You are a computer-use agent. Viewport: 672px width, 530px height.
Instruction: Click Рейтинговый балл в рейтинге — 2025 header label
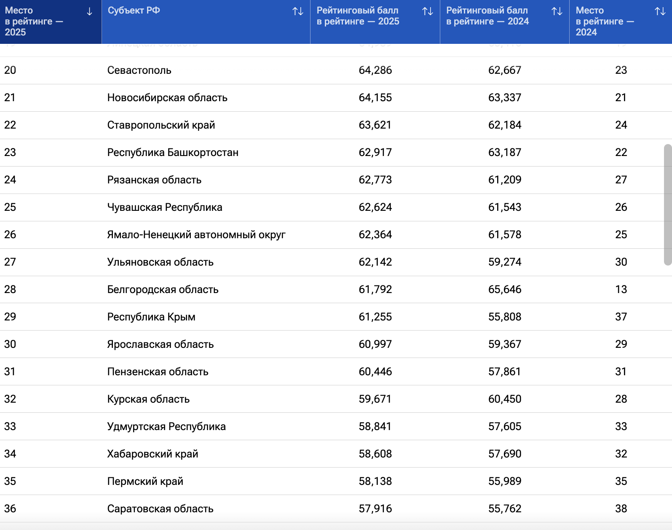358,16
